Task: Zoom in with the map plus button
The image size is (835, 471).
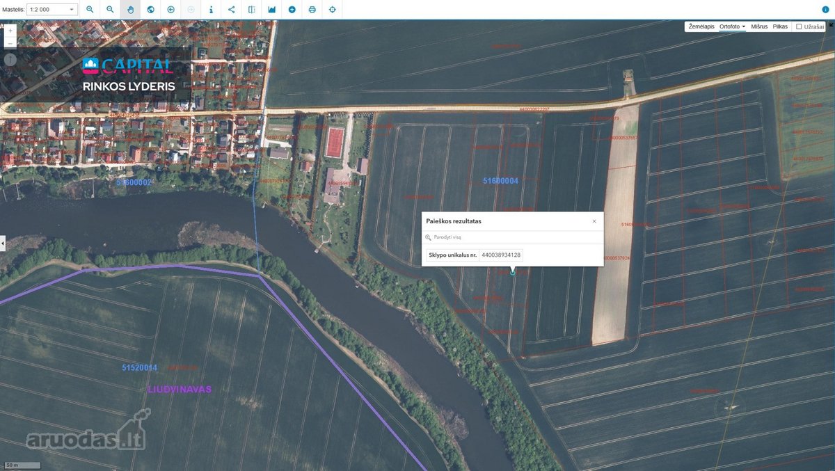Action: click(10, 31)
